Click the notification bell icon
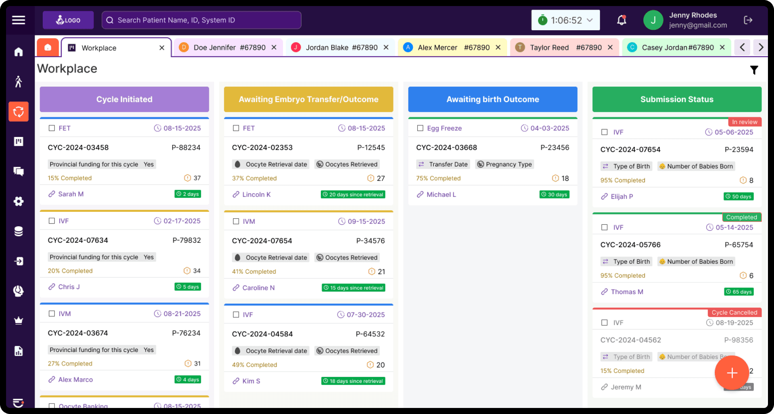 click(621, 20)
